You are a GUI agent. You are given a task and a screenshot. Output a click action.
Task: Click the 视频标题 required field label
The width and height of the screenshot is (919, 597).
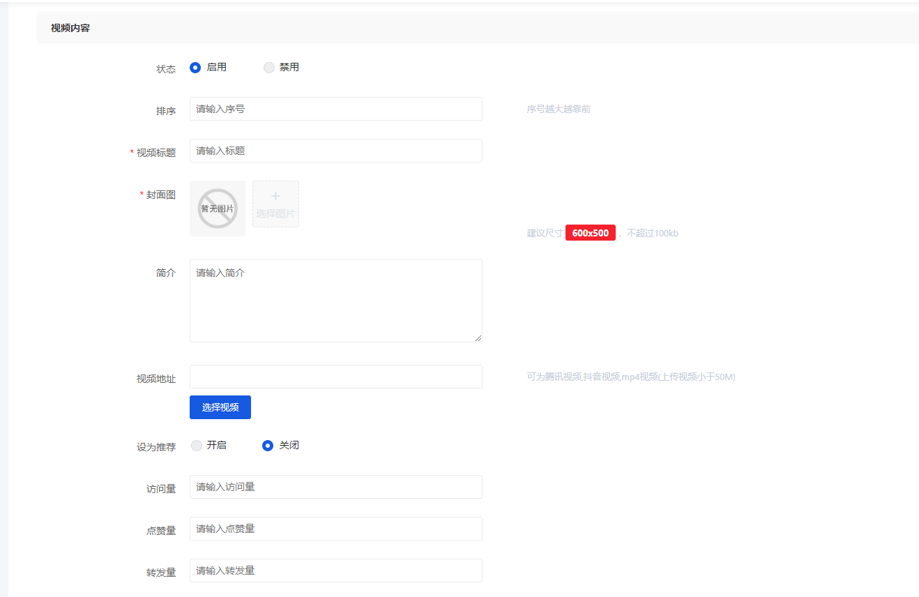click(155, 153)
